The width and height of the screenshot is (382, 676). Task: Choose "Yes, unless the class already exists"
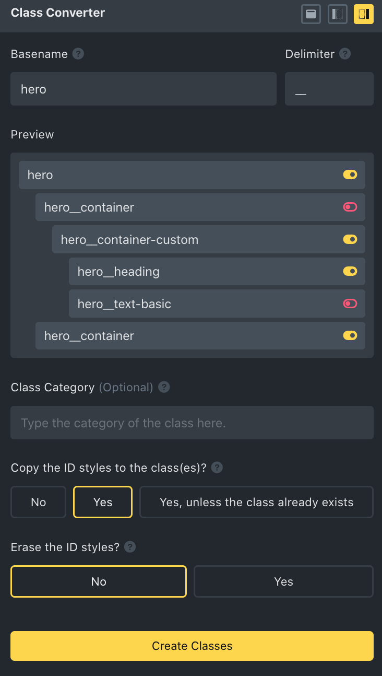point(256,502)
